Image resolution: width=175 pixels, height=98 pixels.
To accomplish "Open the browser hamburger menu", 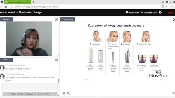I will coord(167,2).
